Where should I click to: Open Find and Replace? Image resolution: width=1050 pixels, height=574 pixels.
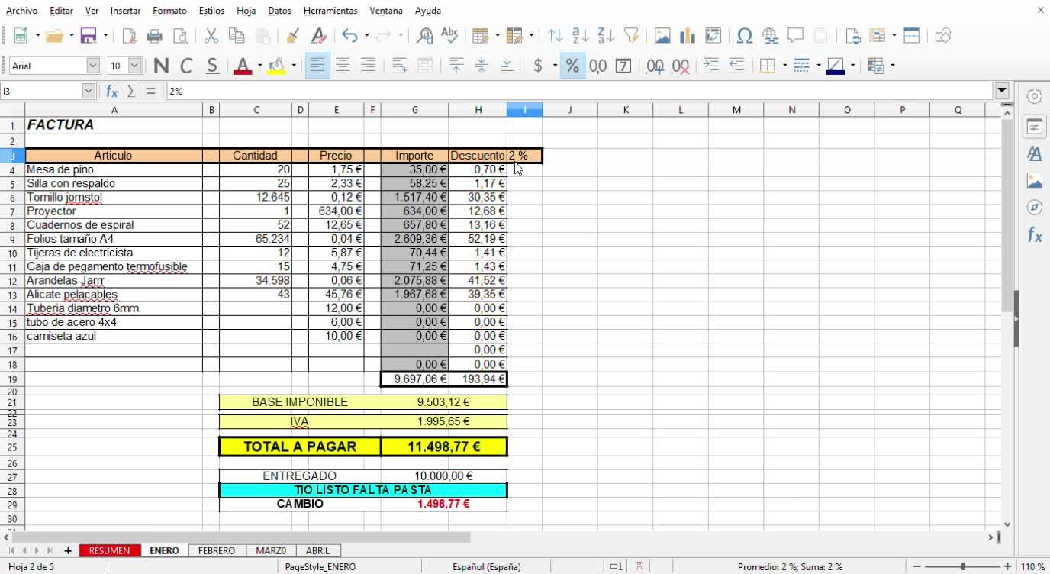pos(425,36)
